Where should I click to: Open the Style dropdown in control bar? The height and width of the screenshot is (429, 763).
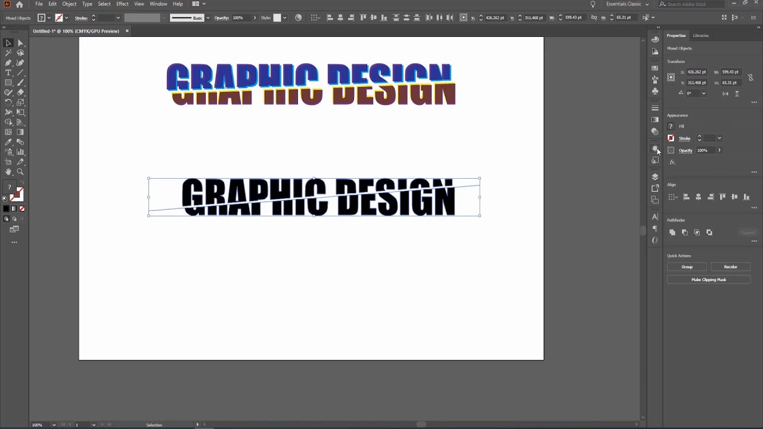284,18
